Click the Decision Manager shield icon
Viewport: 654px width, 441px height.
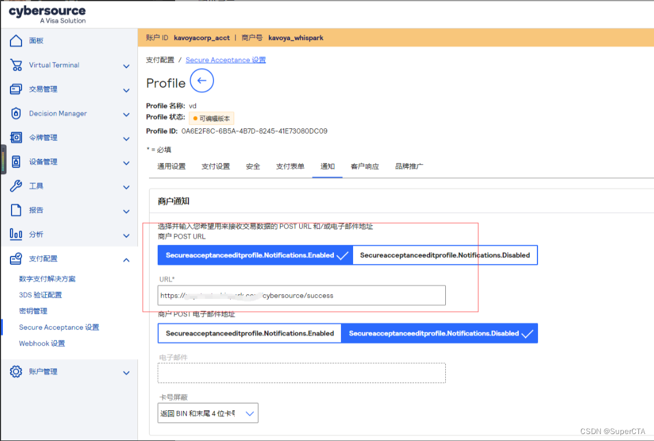[x=16, y=113]
